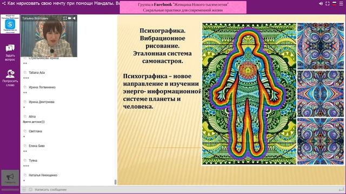Screen dimensions: 346x194
Task: Click the middle-right mandala pattern image
Action: [321, 93]
